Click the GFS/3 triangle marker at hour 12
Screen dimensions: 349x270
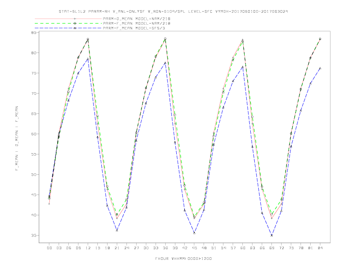(88, 59)
